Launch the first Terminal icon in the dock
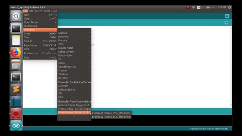 [x=16, y=28]
